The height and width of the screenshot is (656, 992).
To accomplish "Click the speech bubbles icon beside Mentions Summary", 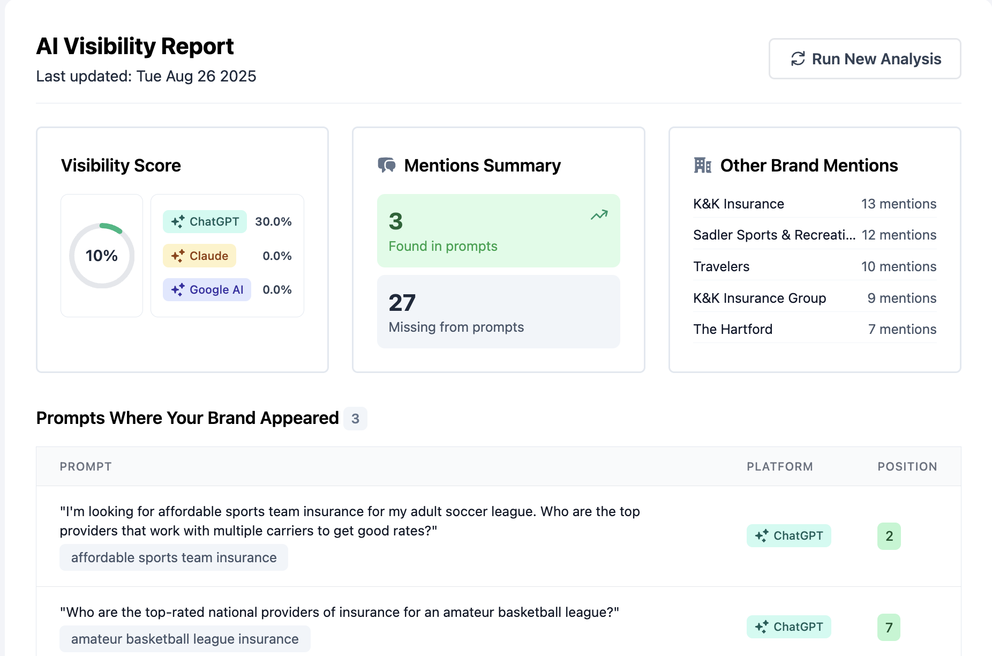I will (386, 165).
